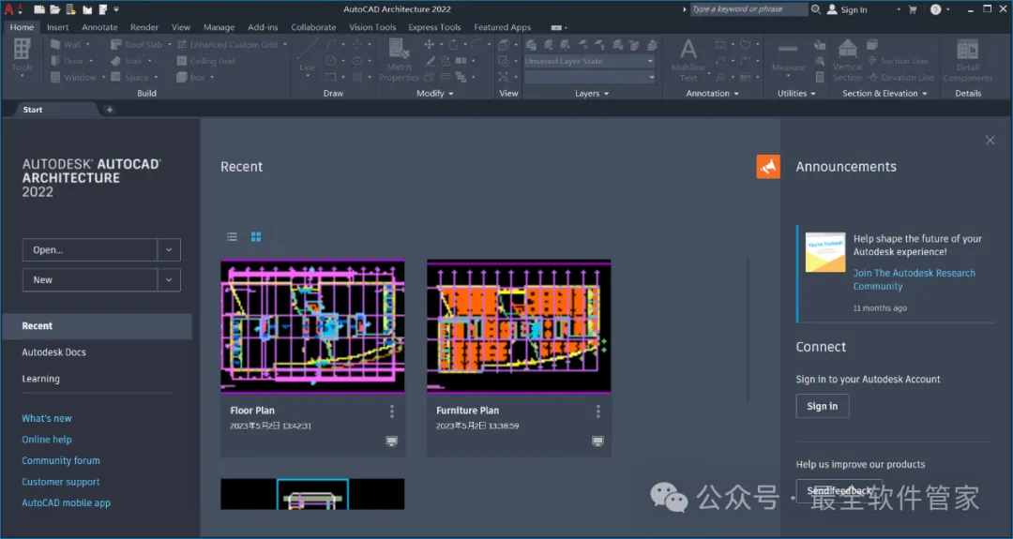Select the Door tool in Build panel
This screenshot has height=539, width=1013.
pyautogui.click(x=68, y=61)
